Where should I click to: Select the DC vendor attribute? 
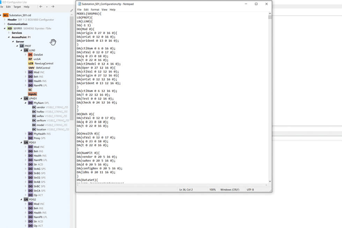pos(34,107)
